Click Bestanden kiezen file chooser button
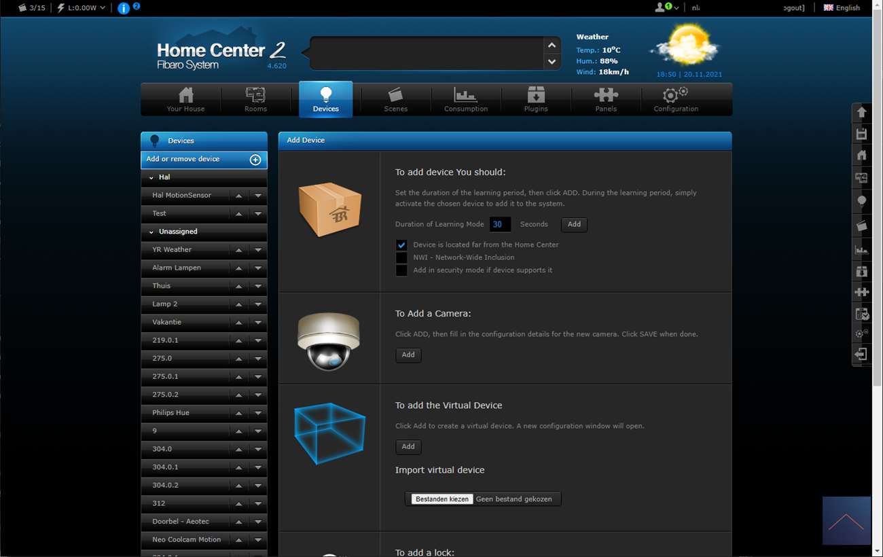 (x=442, y=499)
